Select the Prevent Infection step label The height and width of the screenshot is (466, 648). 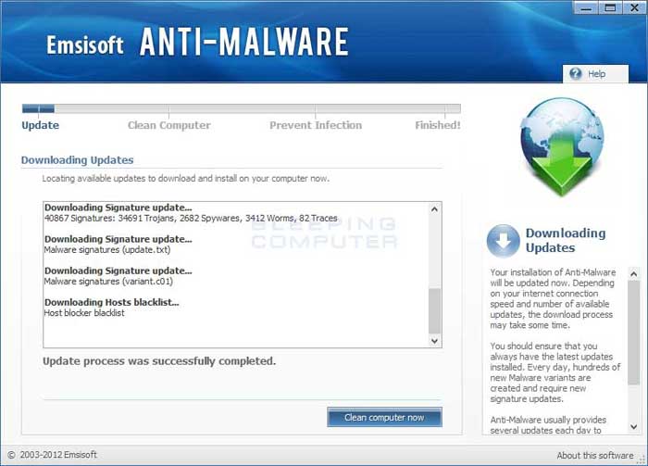[316, 125]
